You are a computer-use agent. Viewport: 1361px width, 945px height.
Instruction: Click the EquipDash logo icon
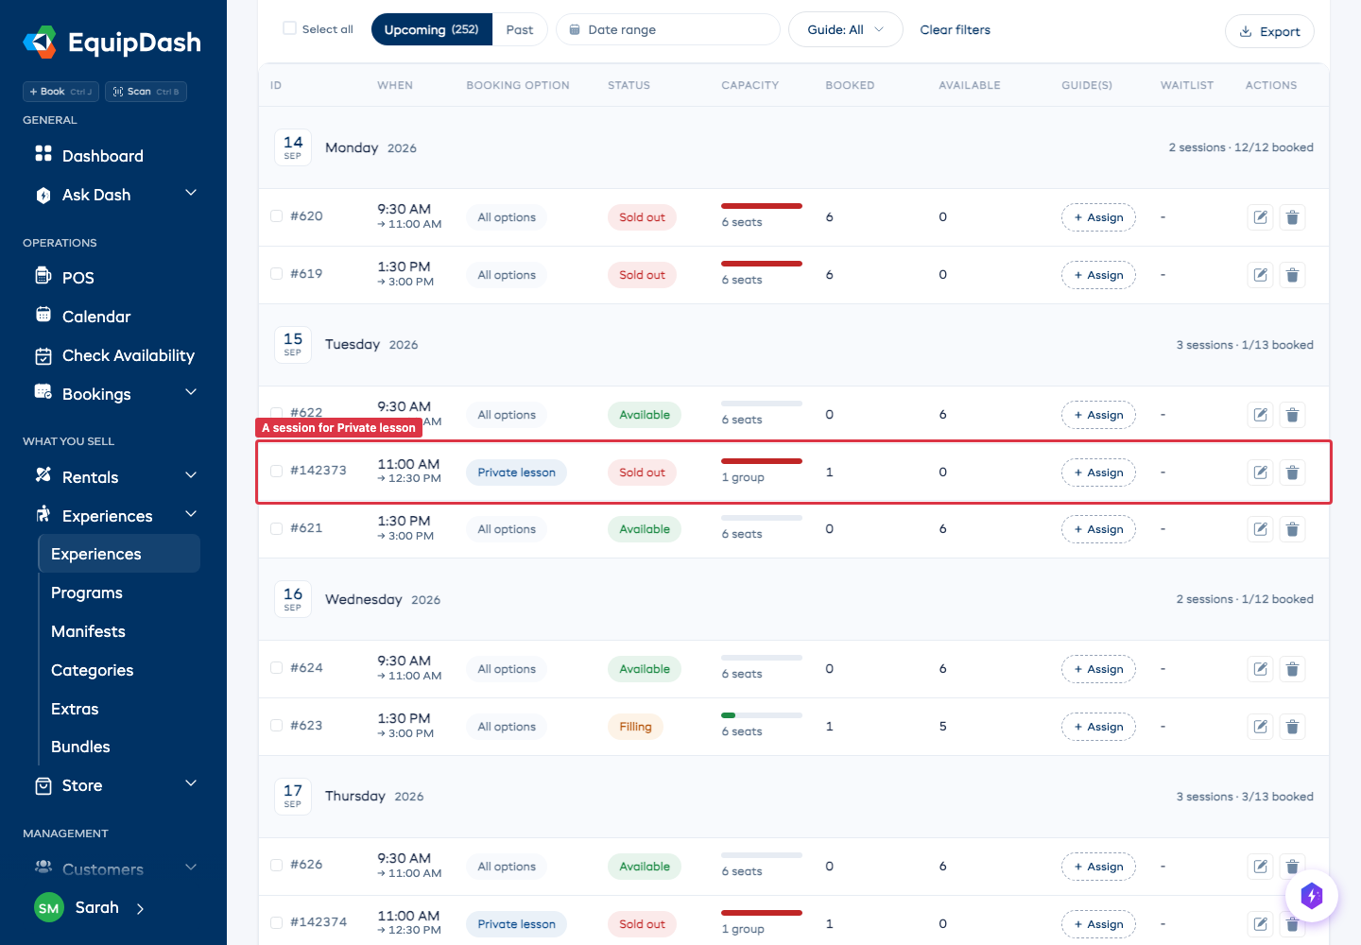pyautogui.click(x=40, y=42)
